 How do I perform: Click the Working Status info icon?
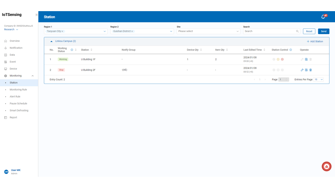(x=72, y=50)
